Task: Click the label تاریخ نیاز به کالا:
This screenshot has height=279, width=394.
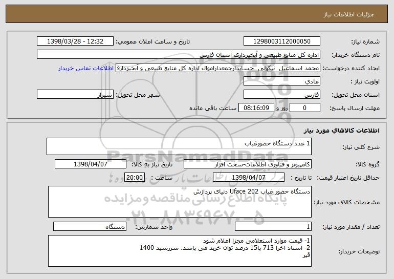Action: (152, 164)
